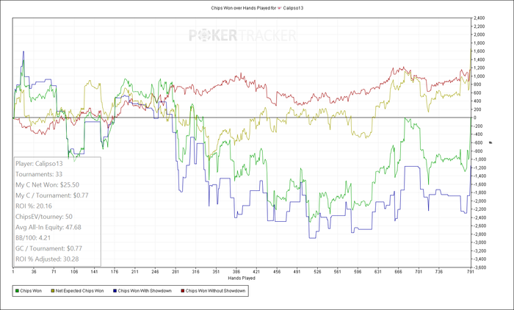Click 'Player: Calipso13' in stats box

coord(39,164)
